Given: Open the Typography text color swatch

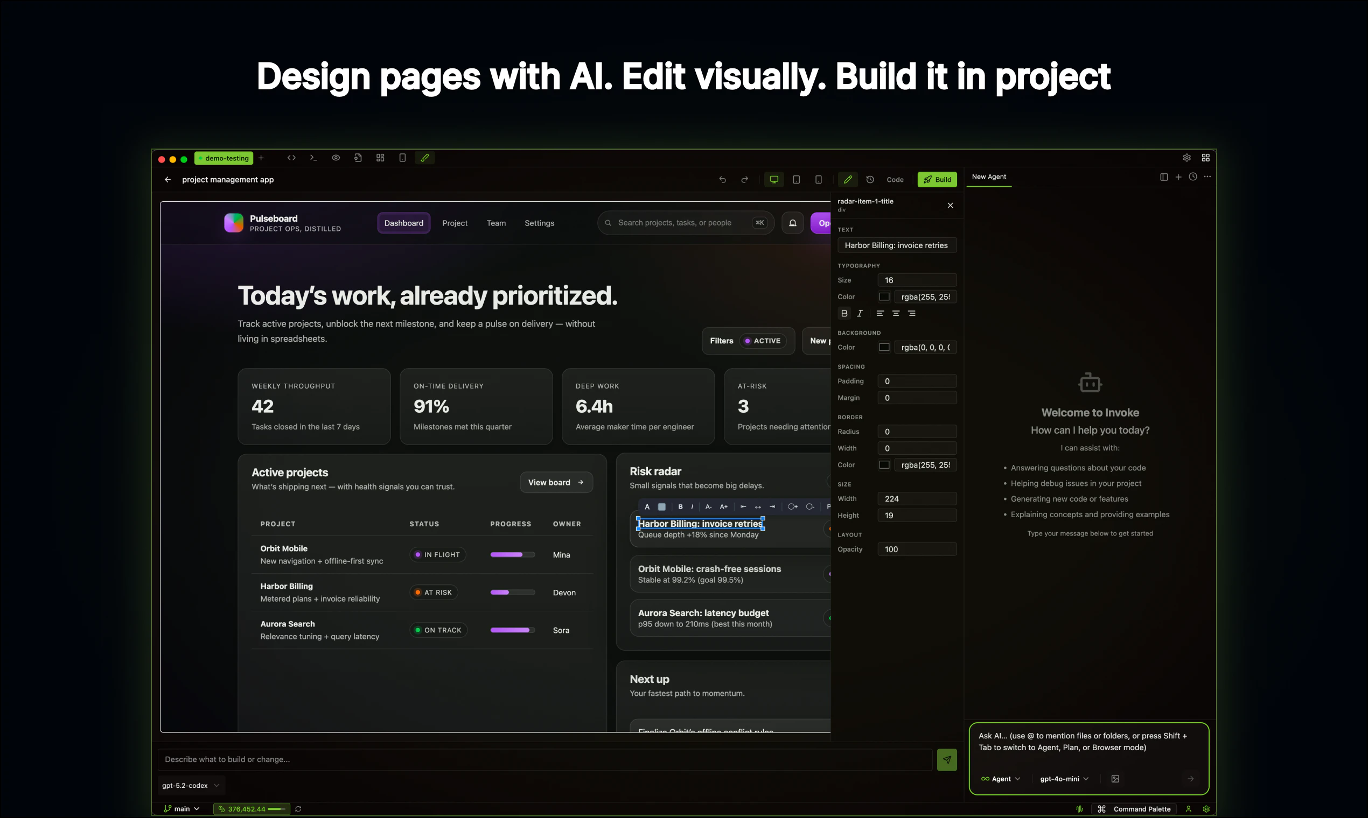Looking at the screenshot, I should [884, 297].
